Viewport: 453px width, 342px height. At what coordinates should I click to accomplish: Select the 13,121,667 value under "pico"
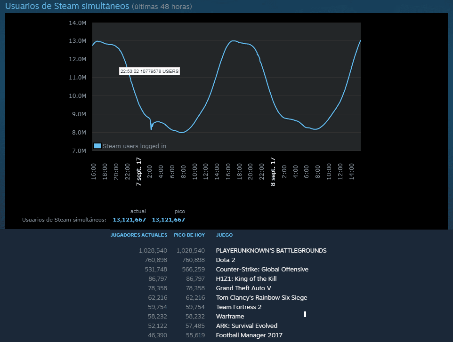169,220
